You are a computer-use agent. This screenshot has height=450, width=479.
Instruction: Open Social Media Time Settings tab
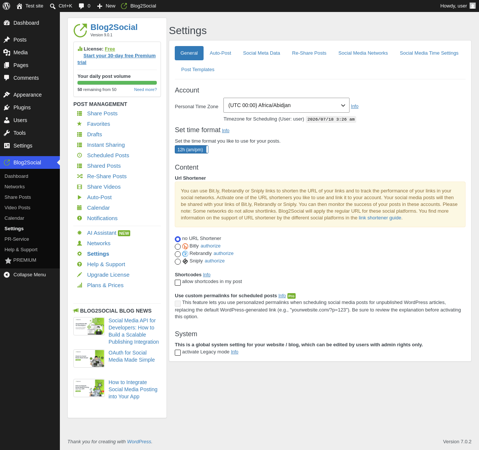pos(429,53)
